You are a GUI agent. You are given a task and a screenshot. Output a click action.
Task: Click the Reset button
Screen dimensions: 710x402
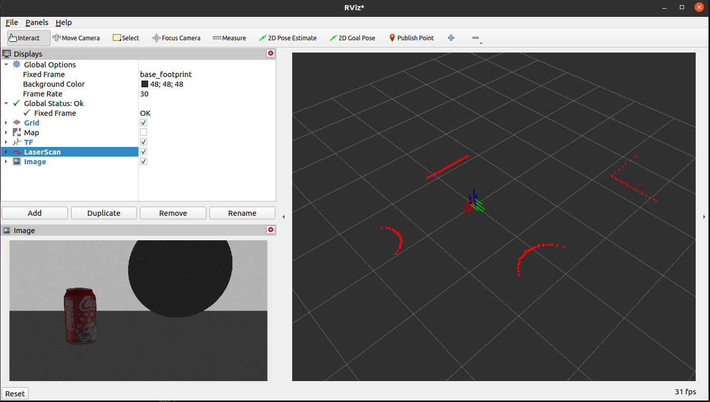point(15,393)
